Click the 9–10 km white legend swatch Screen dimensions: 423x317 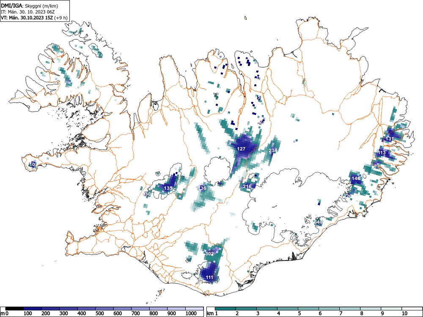[x=391, y=309]
